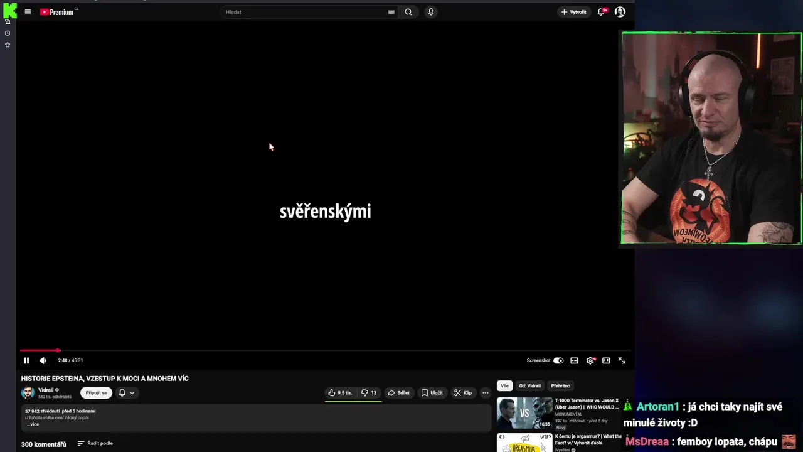
Task: Open the MONUMENTAL channel name
Action: click(x=568, y=414)
